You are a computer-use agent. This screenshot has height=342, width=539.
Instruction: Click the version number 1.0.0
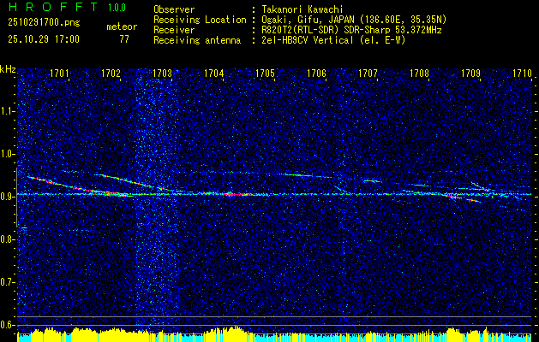tap(117, 8)
